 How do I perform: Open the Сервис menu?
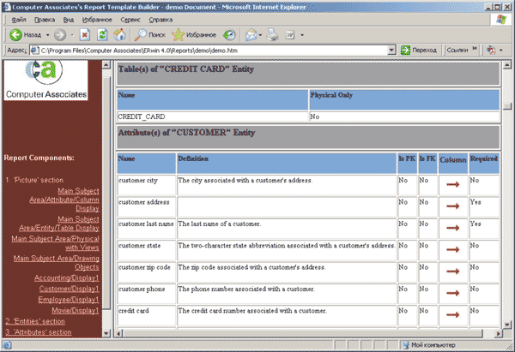(130, 20)
